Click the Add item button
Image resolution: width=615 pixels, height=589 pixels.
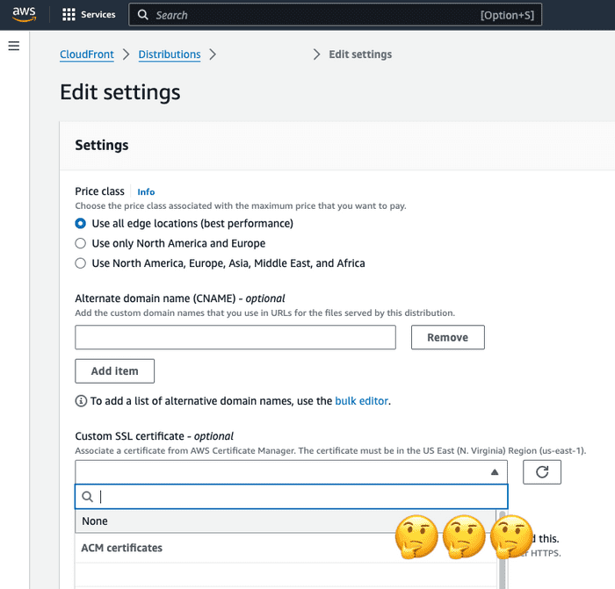pyautogui.click(x=114, y=371)
